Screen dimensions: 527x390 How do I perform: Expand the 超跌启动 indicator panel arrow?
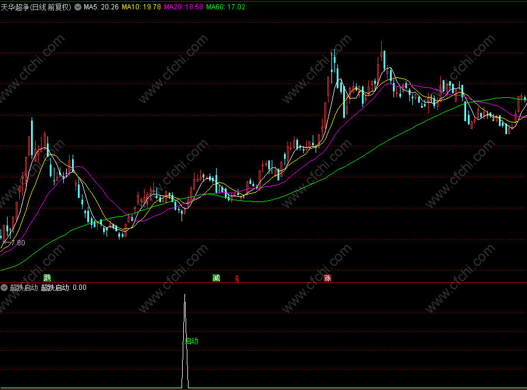pos(4,288)
